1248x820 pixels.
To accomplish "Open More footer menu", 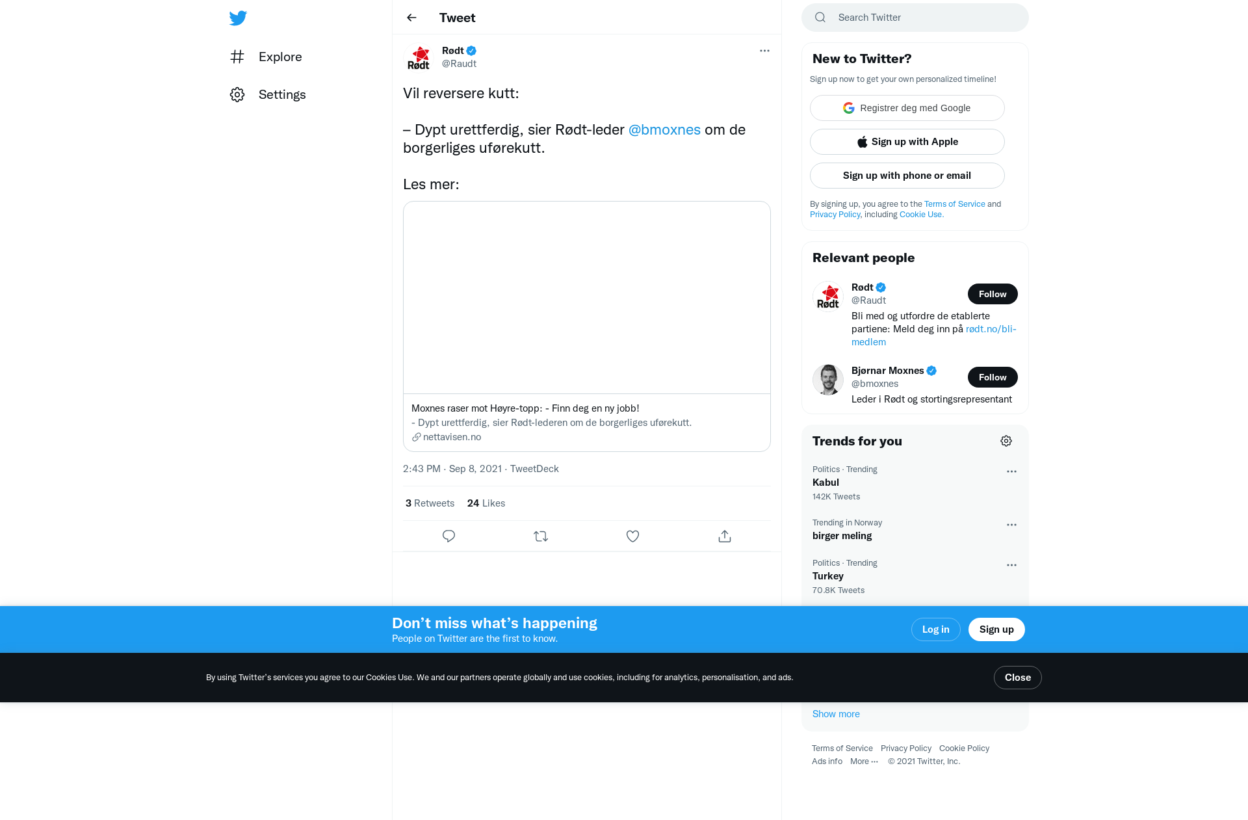I will coord(864,761).
